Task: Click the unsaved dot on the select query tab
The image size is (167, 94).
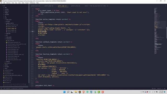Action: coord(108,6)
